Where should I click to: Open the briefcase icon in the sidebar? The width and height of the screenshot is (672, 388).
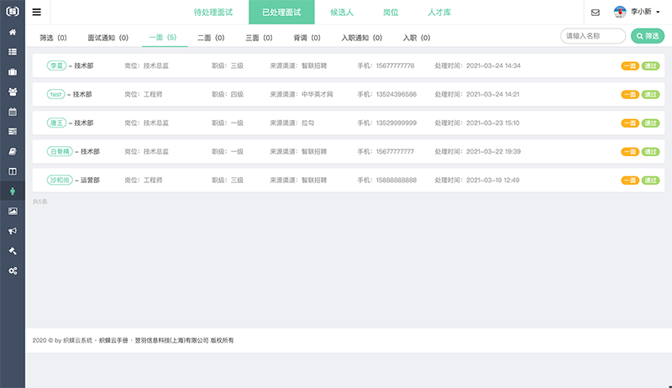13,72
